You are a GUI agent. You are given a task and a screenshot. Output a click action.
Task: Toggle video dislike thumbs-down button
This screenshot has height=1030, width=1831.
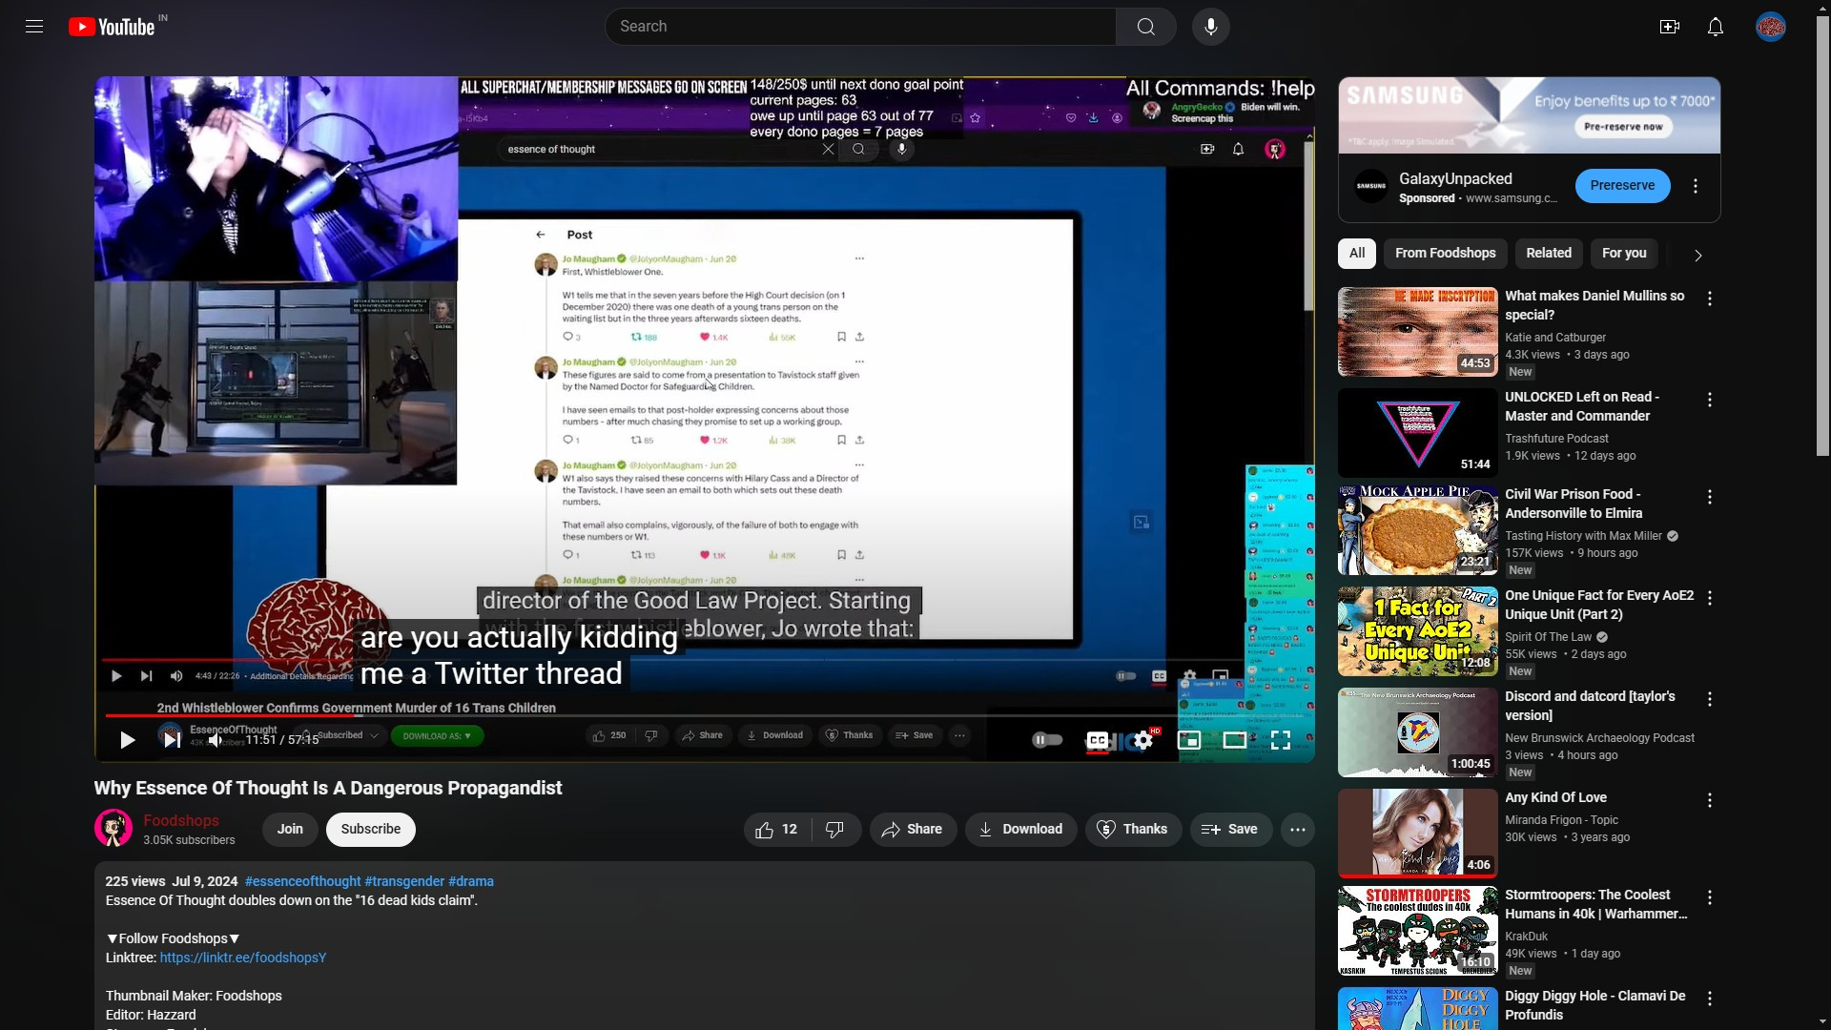pos(833,829)
